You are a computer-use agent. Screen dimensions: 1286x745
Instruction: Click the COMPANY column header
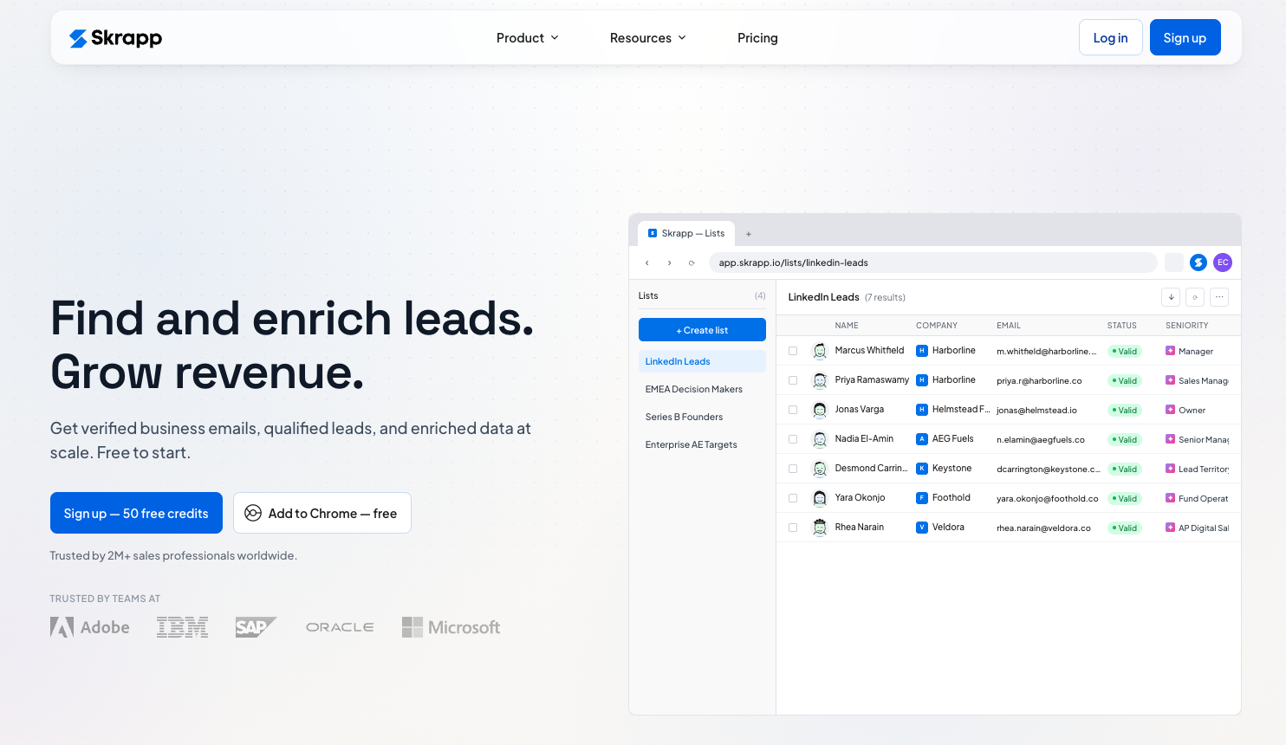(x=937, y=326)
